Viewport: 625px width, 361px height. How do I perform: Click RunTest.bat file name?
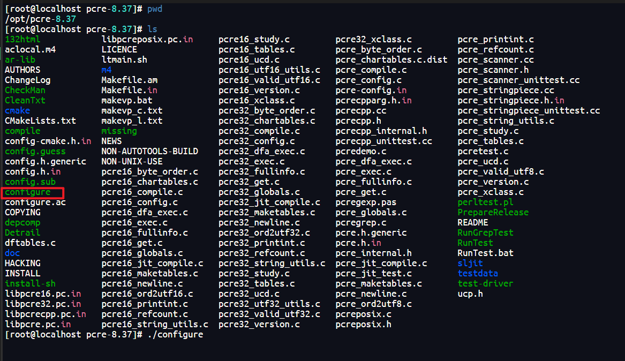coord(486,253)
